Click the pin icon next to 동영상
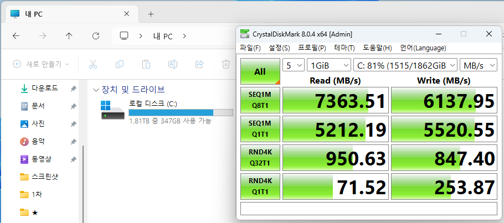Viewport: 504px width, 223px height. click(73, 159)
